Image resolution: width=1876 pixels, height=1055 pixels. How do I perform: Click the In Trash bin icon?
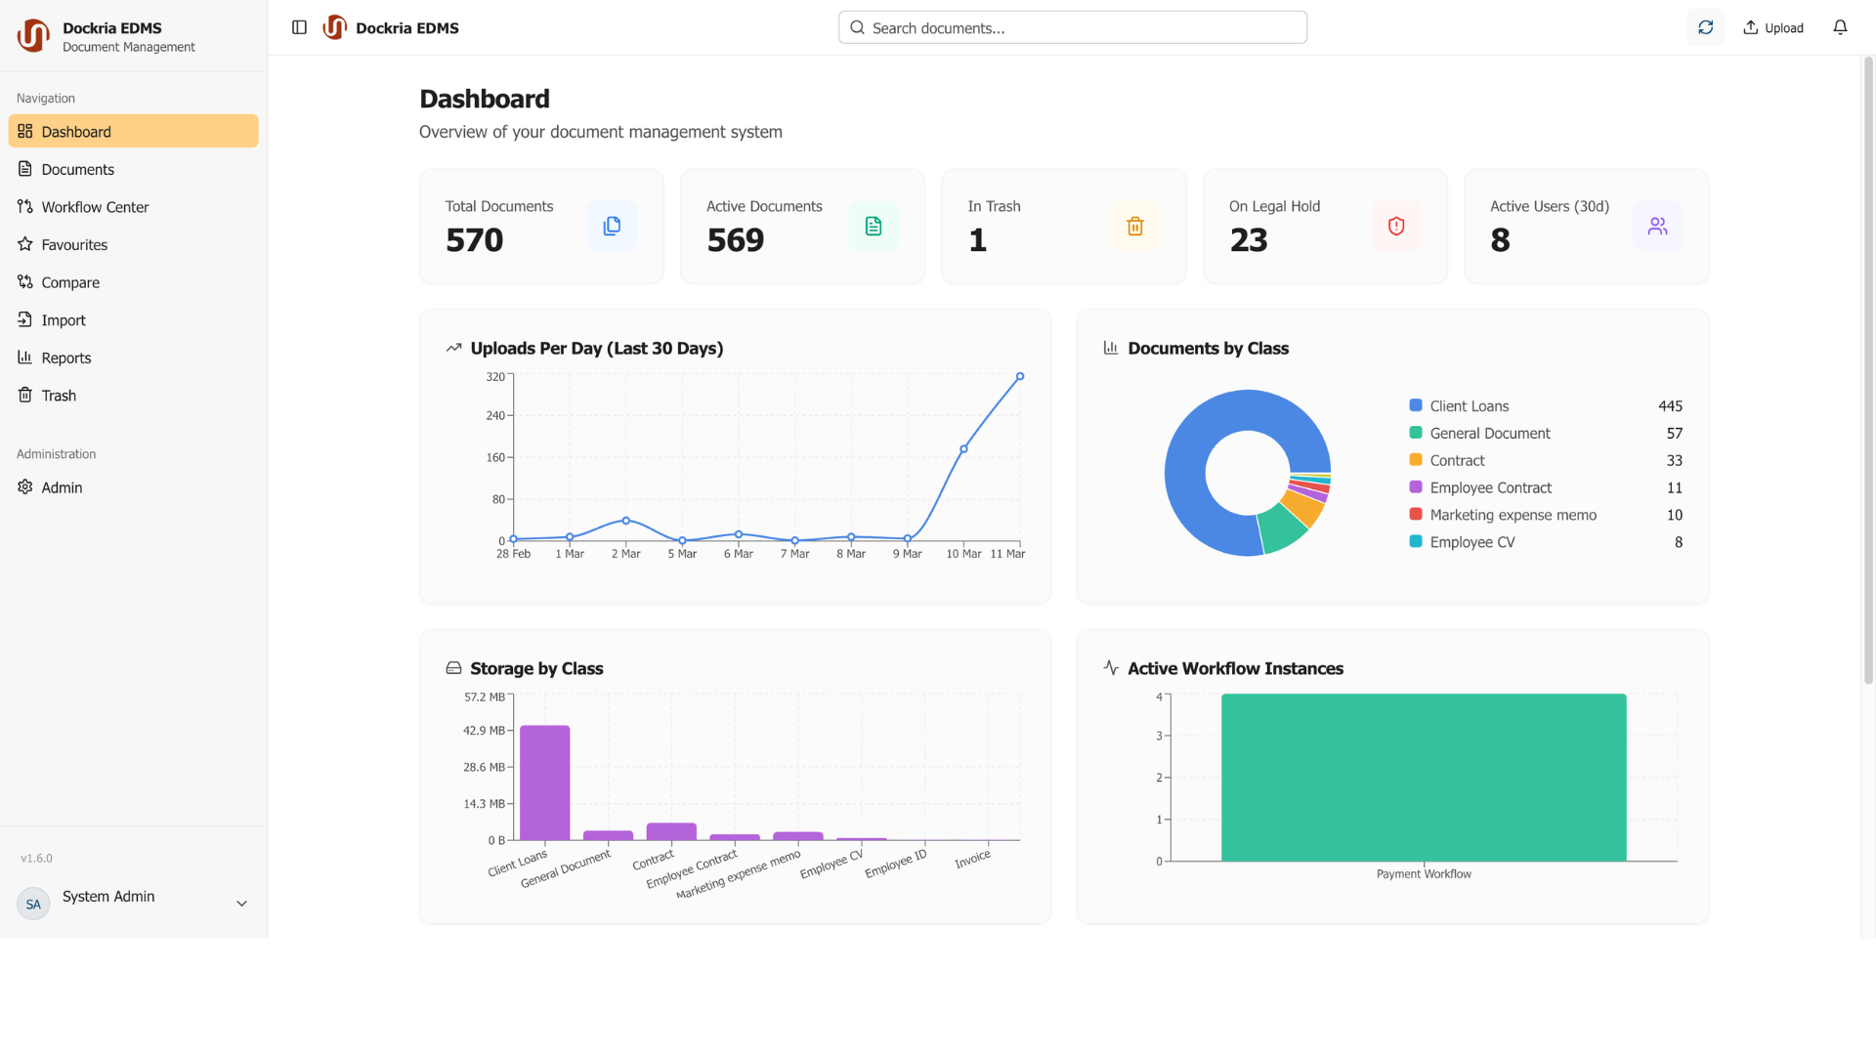1134,226
